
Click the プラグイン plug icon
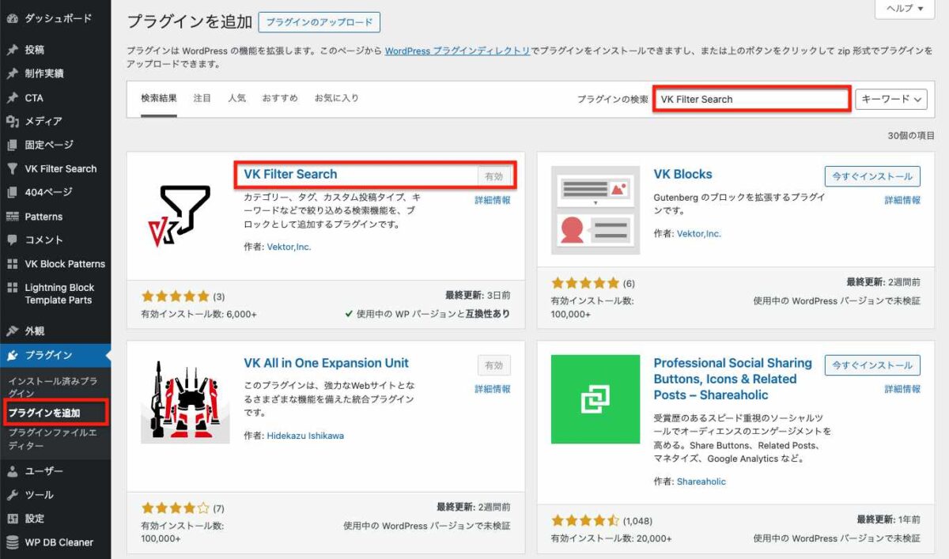(x=11, y=356)
